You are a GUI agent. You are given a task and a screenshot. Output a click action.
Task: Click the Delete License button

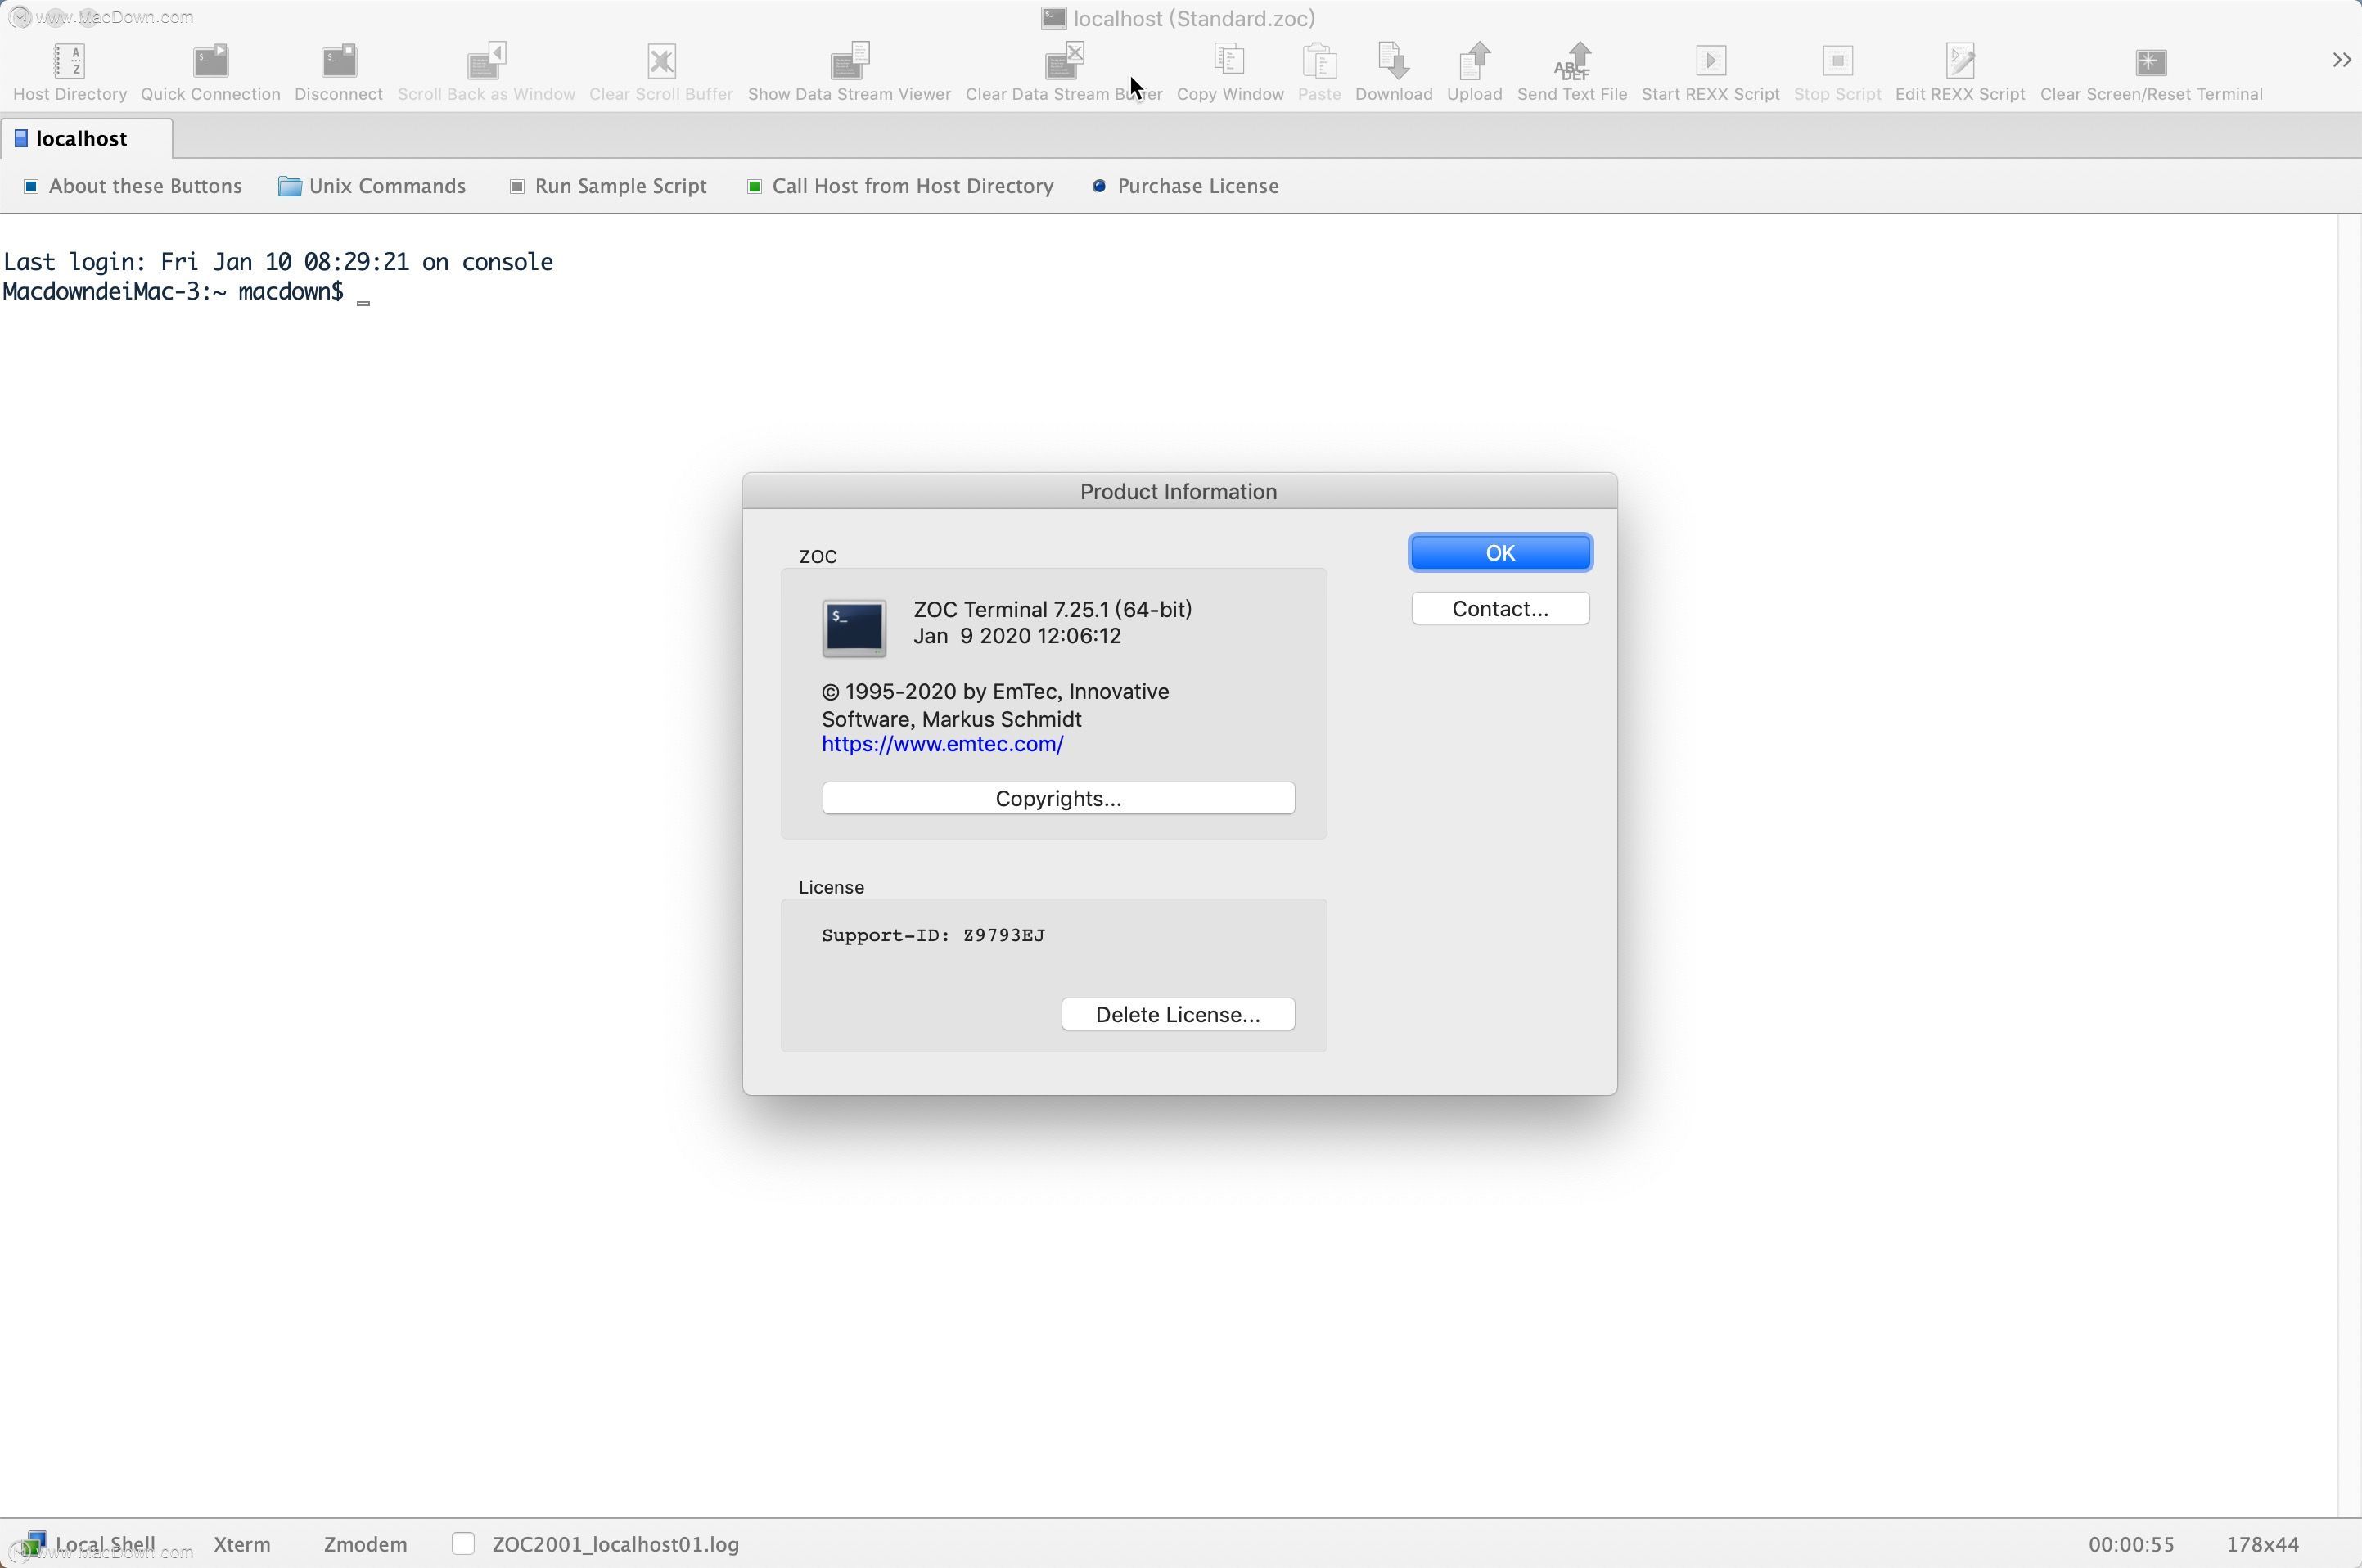1178,1013
